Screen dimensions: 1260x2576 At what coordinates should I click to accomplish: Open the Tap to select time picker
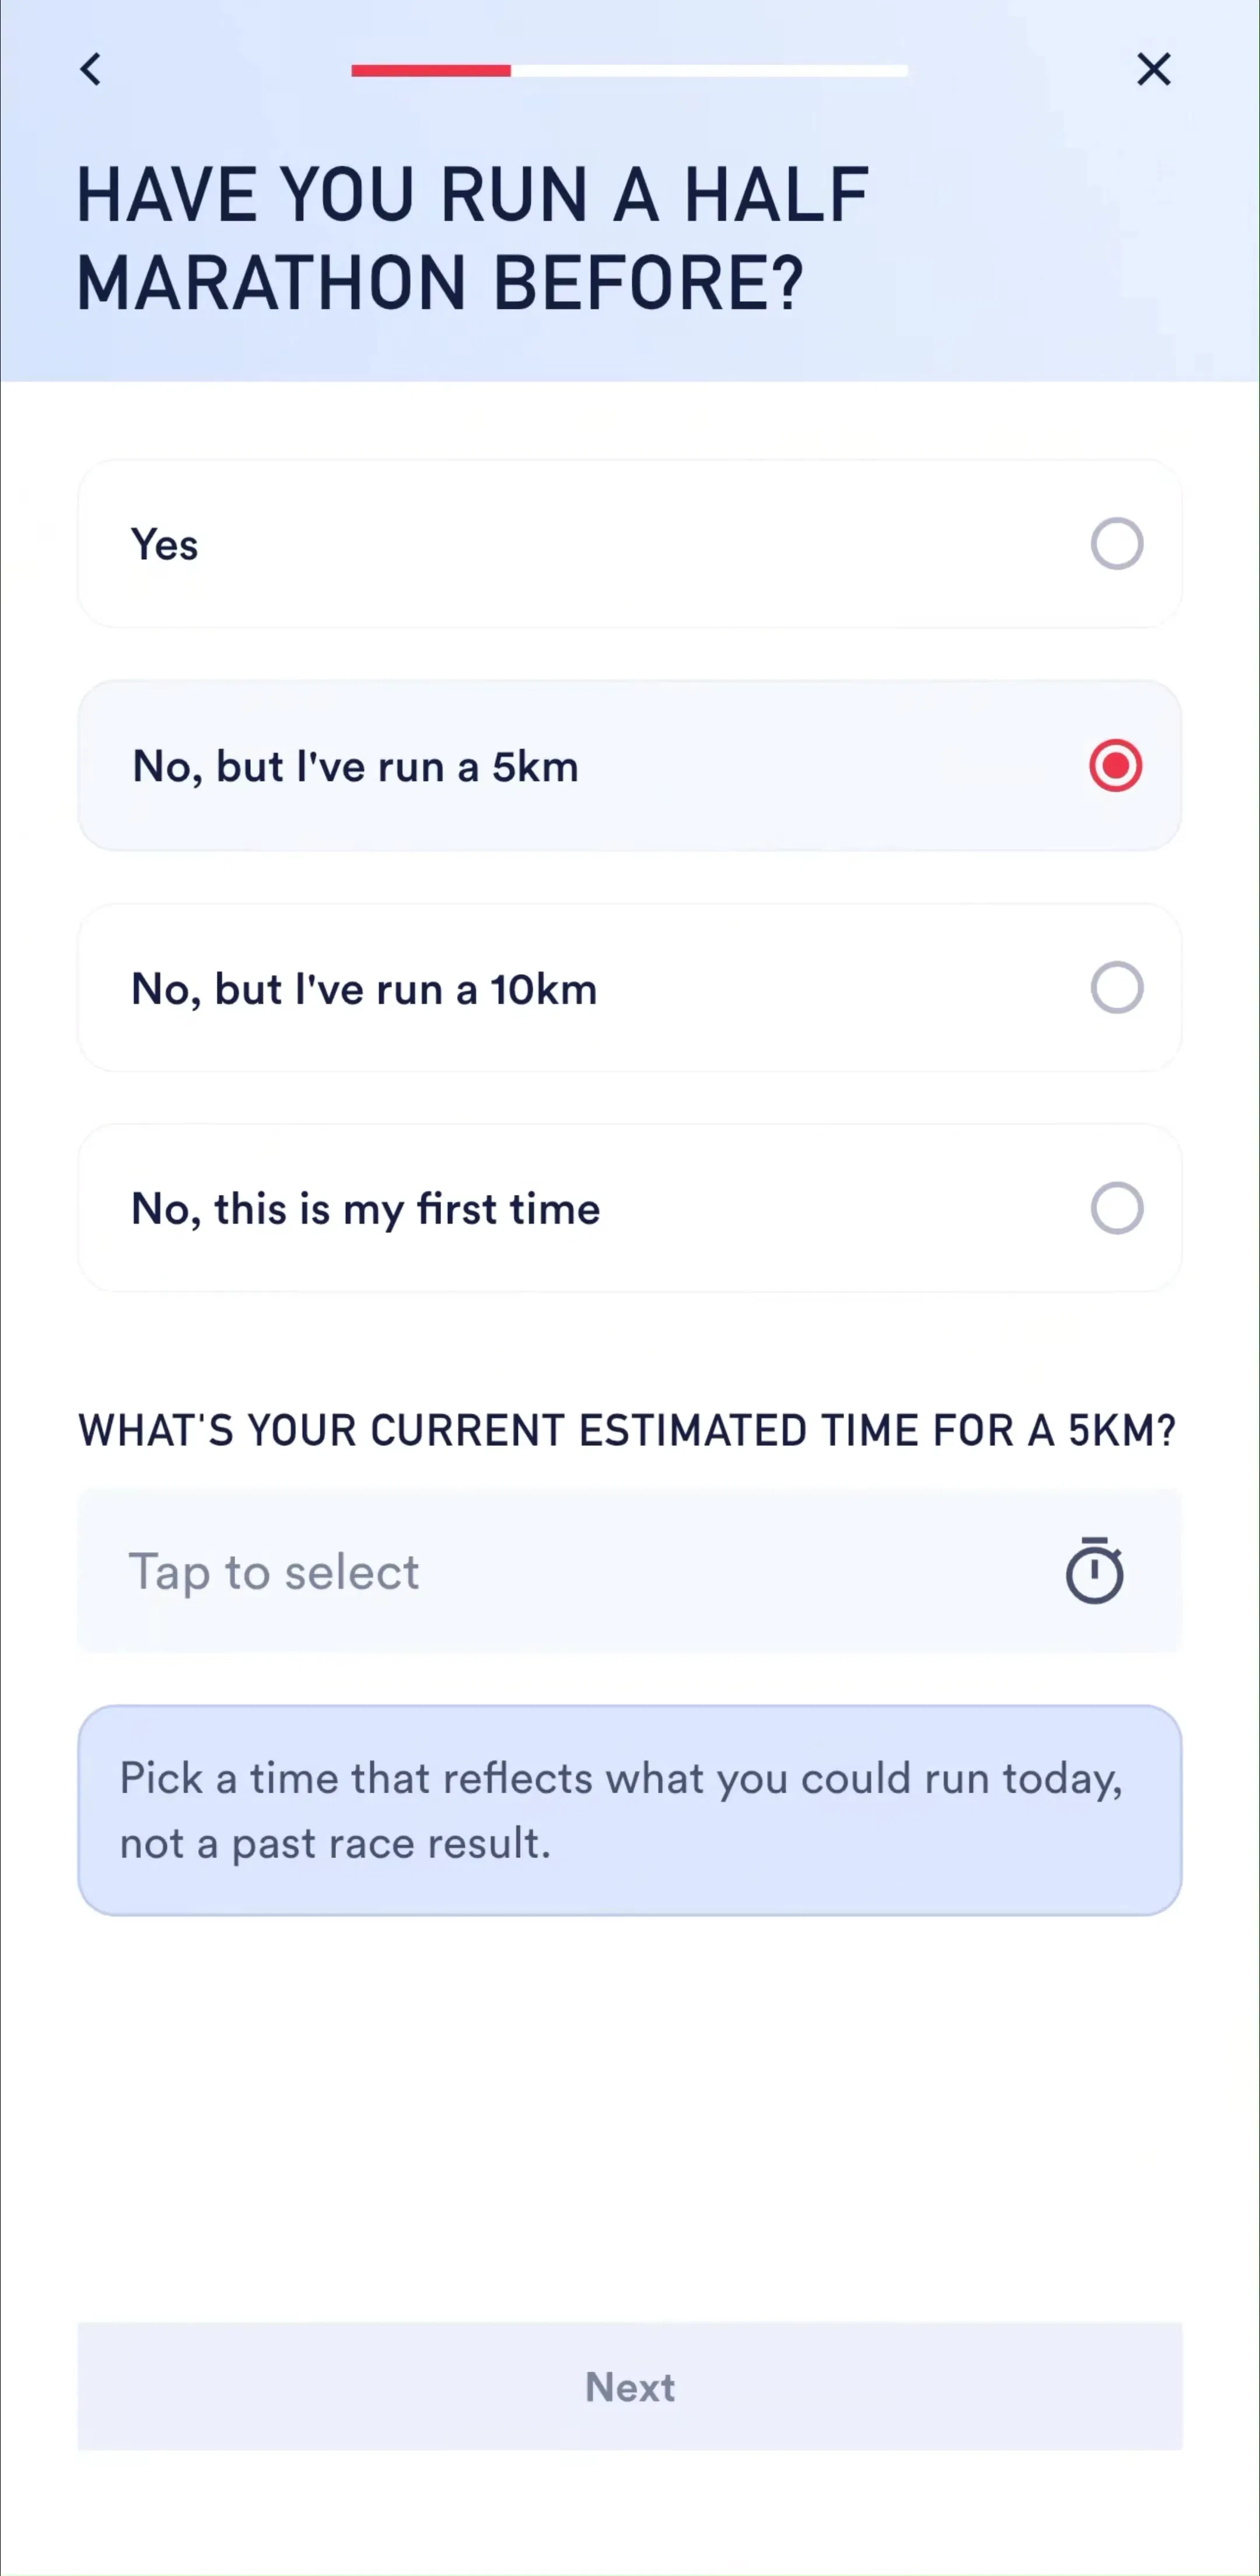(x=629, y=1571)
